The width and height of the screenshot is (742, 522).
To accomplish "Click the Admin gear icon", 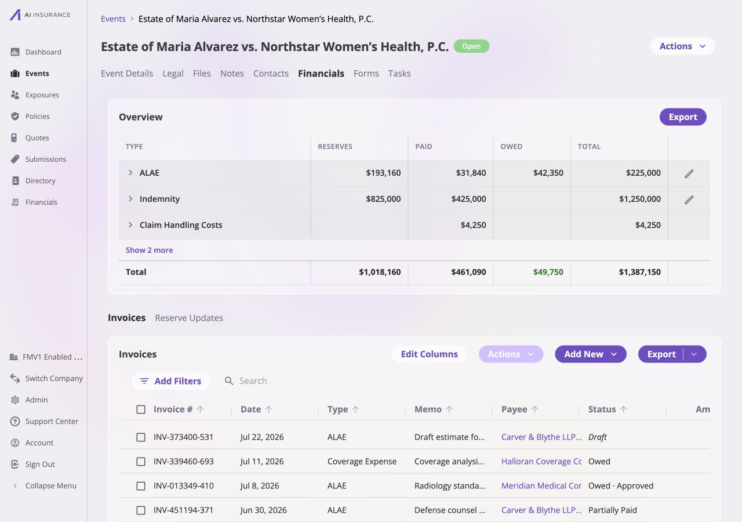I will click(15, 400).
